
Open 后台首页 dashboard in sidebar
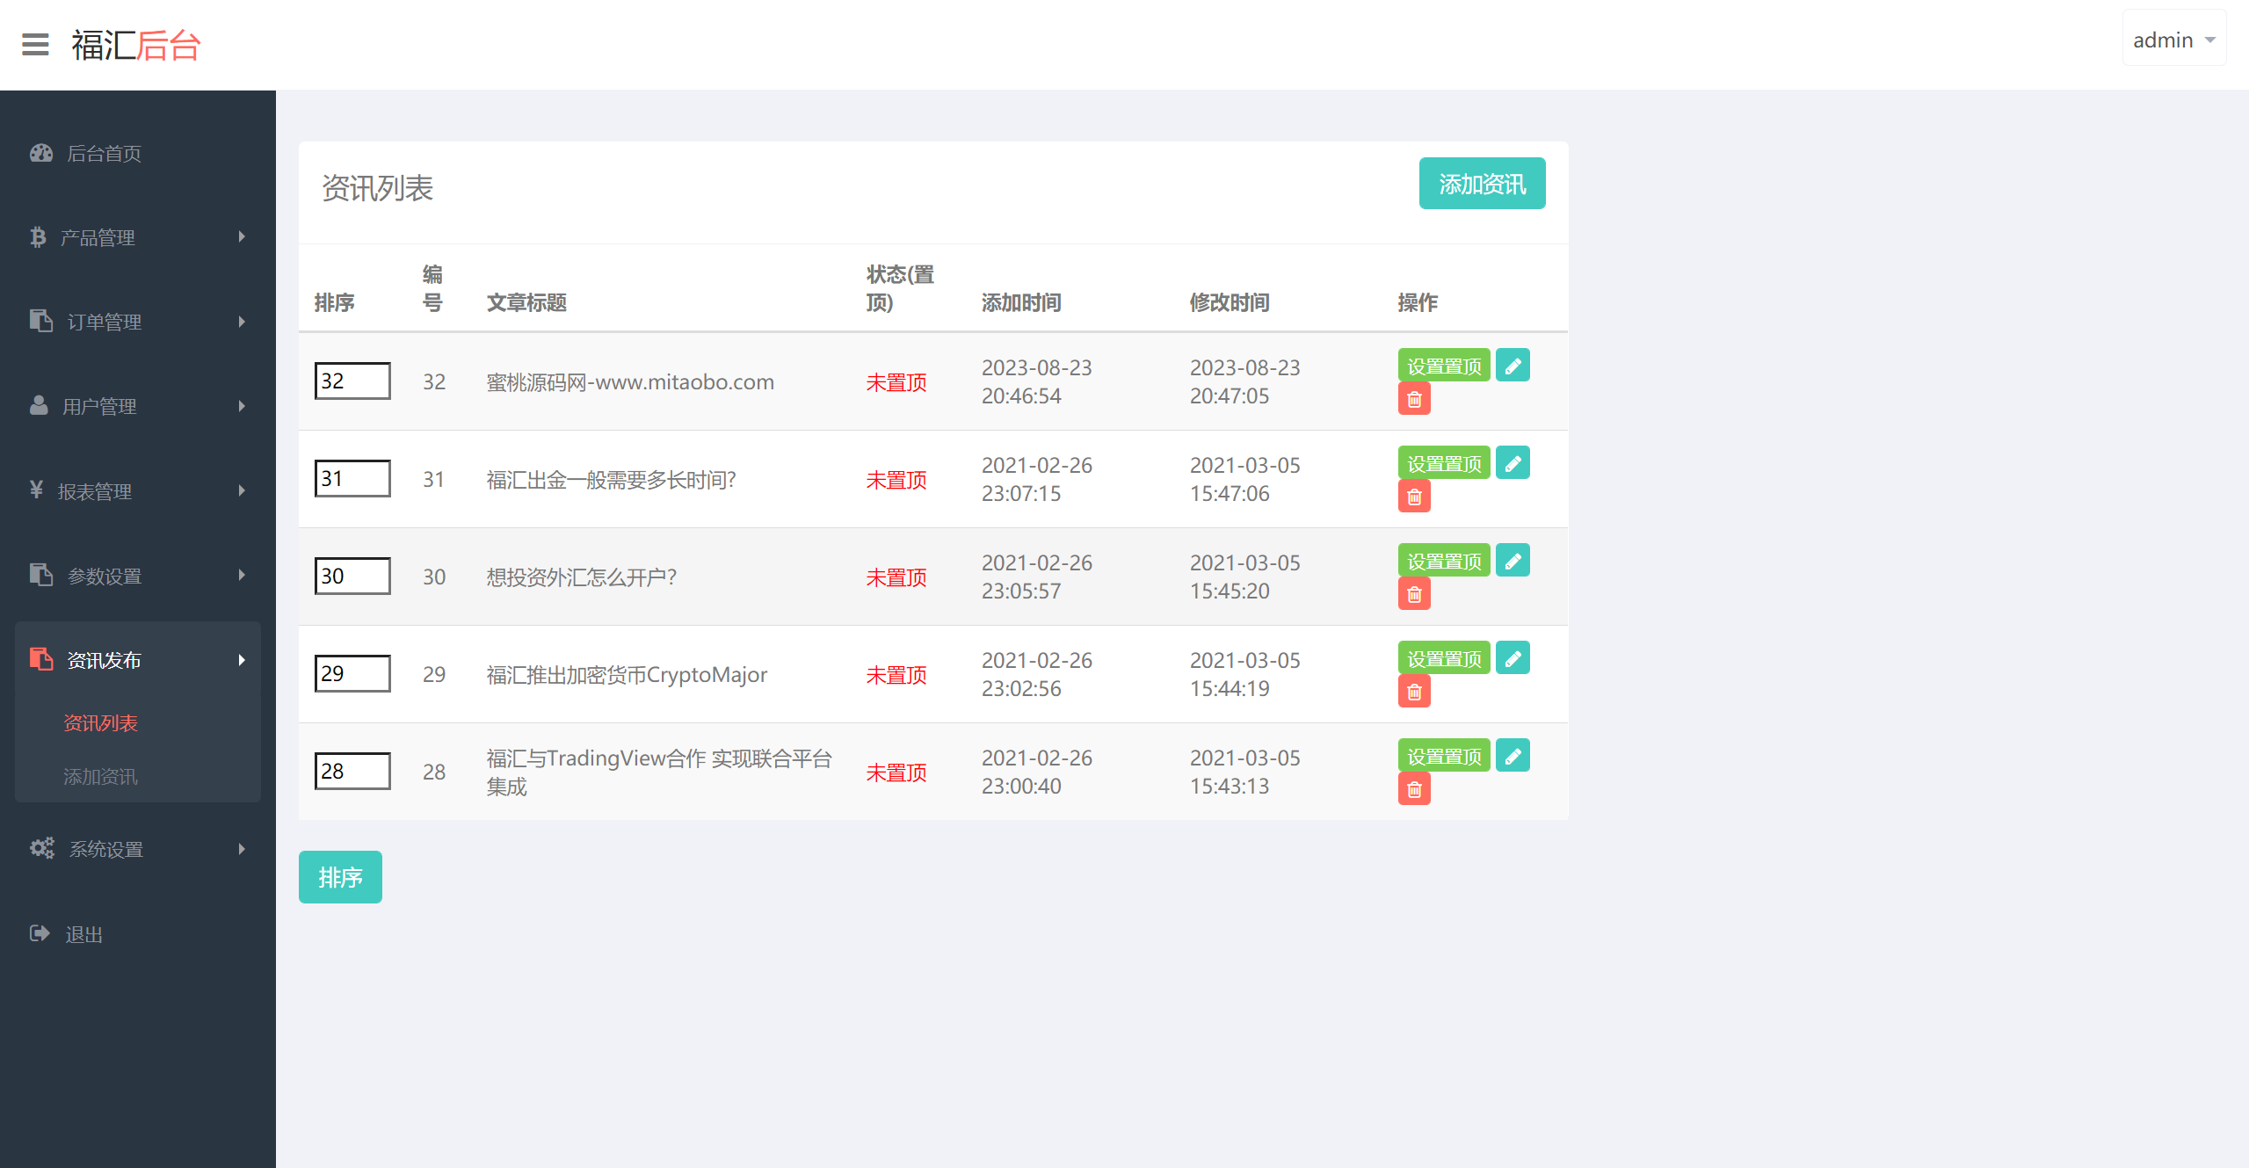104,154
